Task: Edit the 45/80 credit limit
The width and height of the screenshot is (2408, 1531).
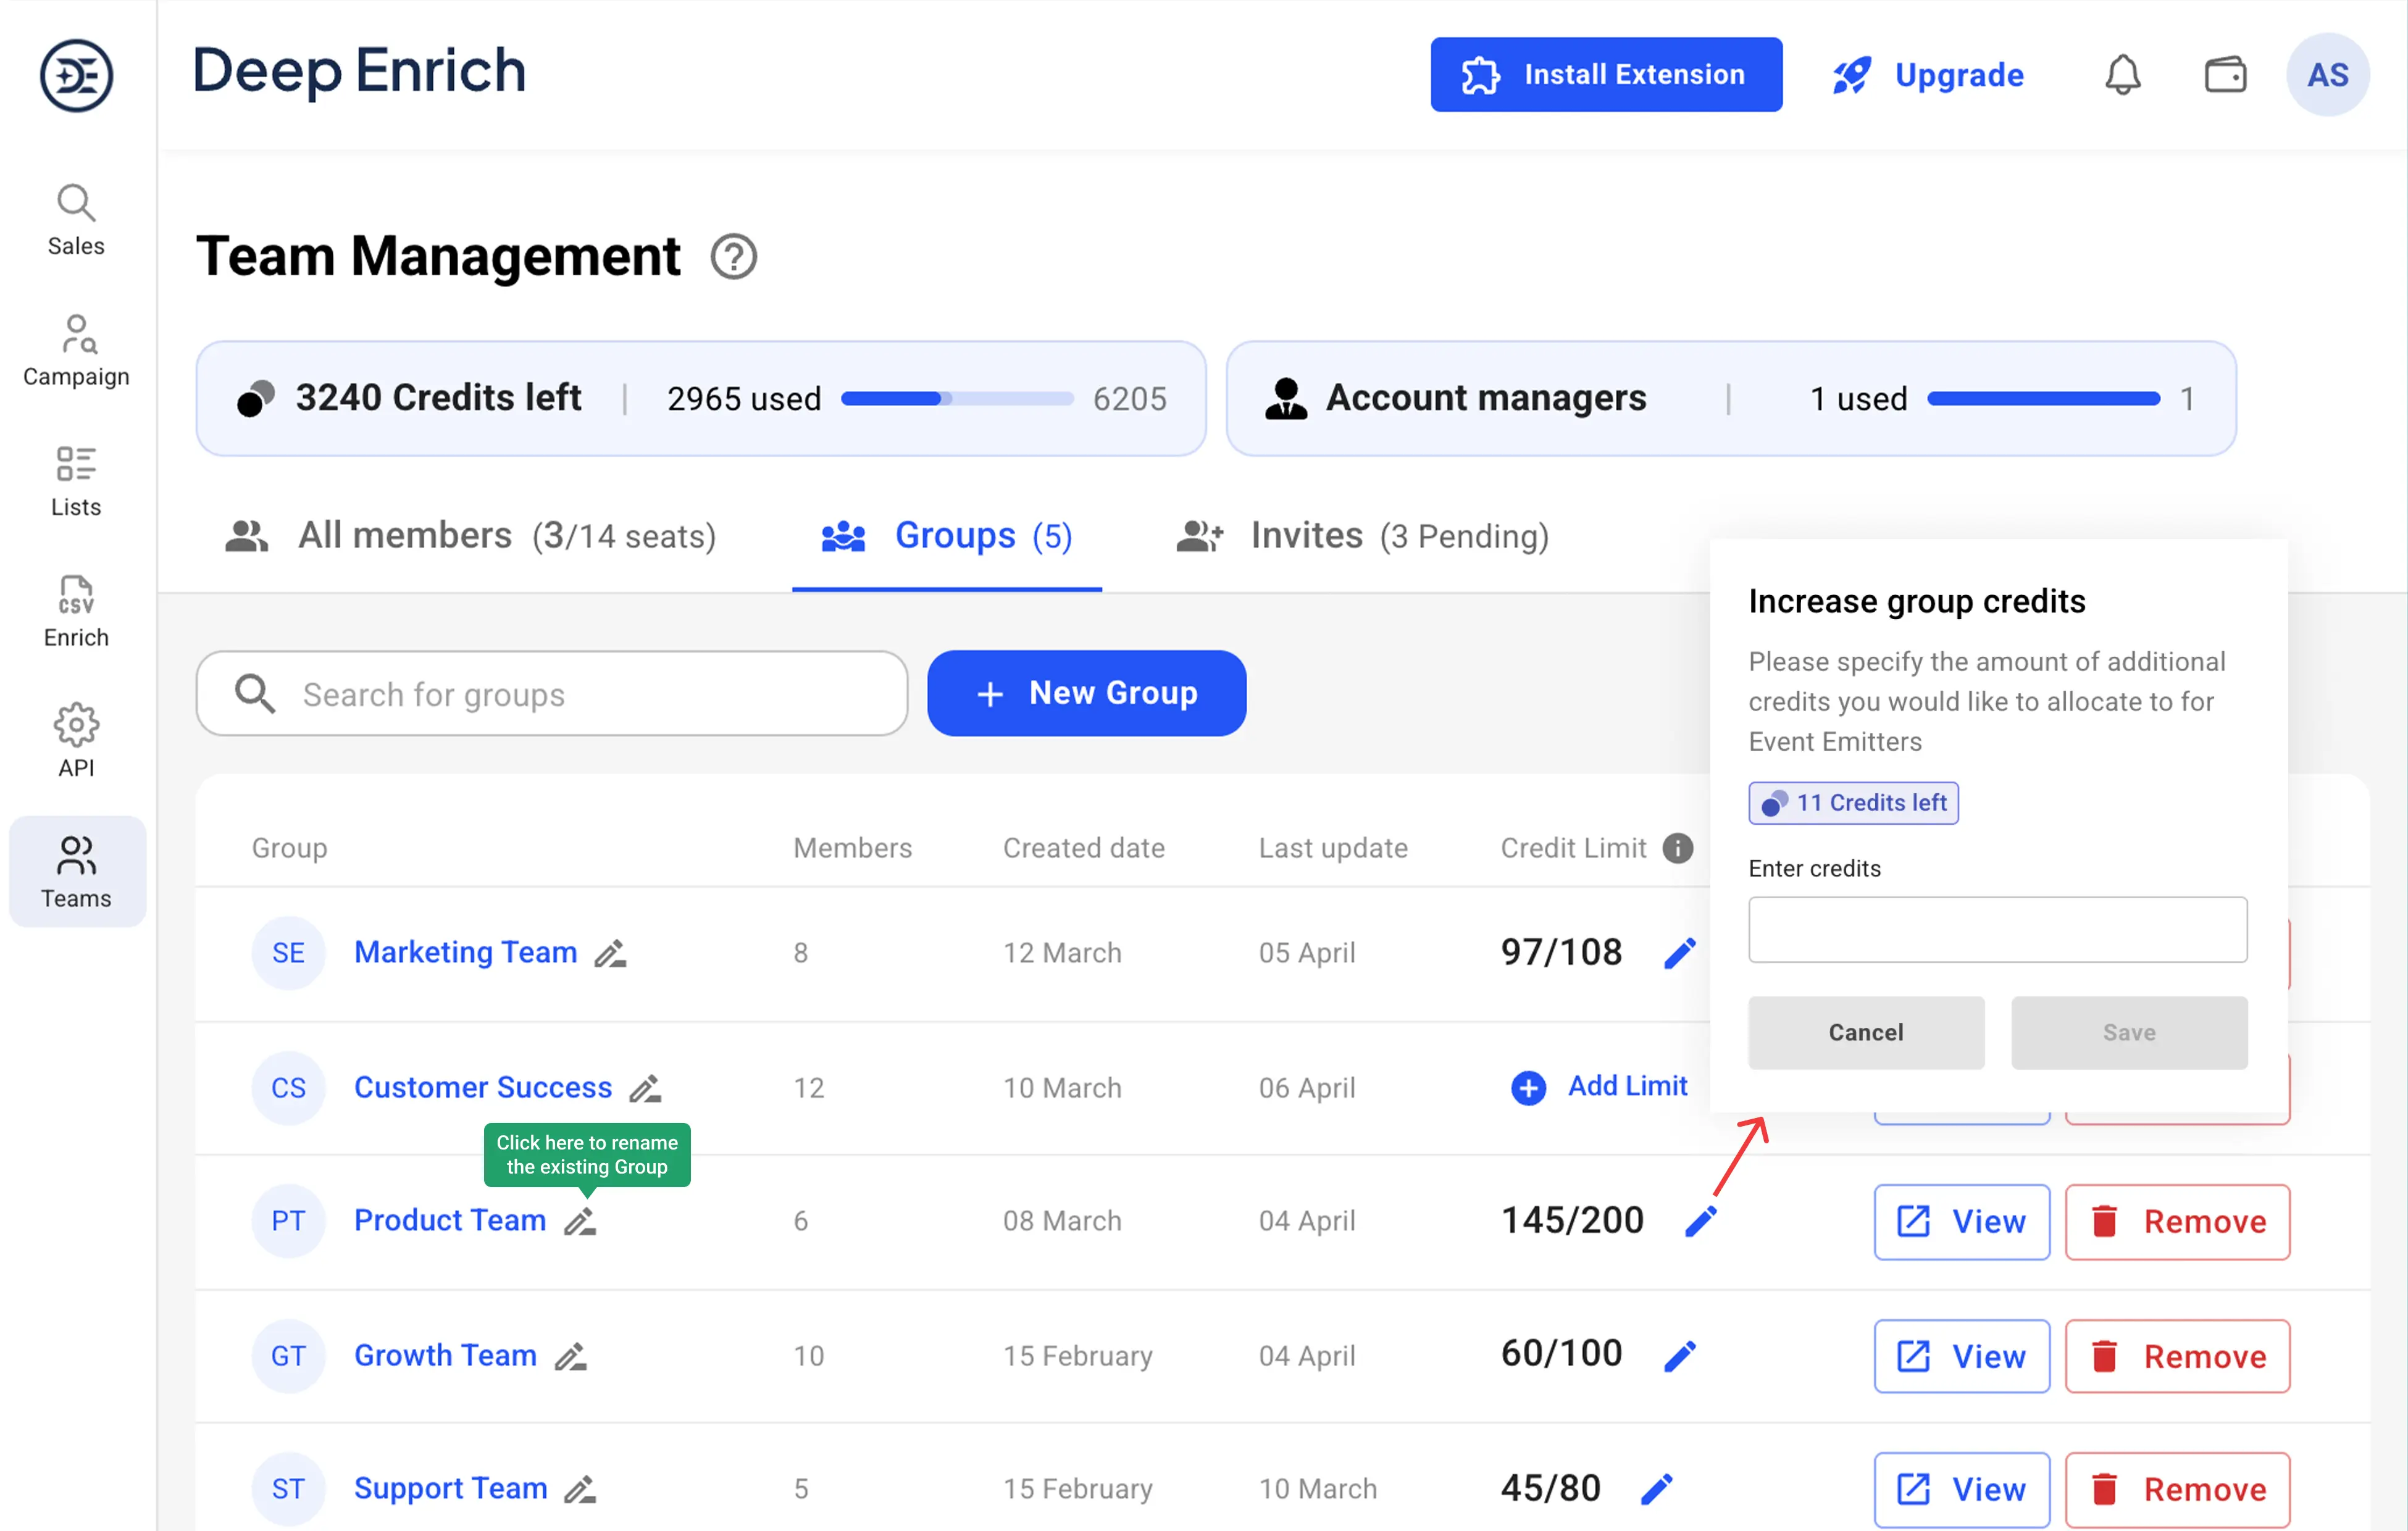Action: tap(1656, 1489)
